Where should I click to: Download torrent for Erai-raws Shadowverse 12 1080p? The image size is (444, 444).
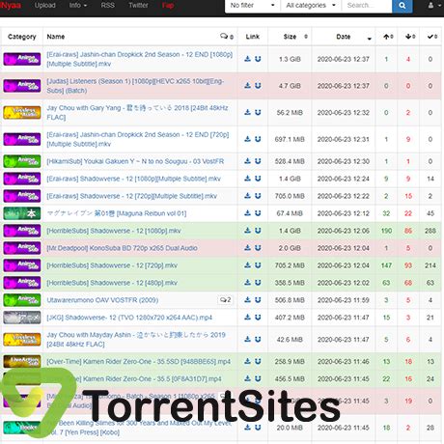[x=247, y=179]
